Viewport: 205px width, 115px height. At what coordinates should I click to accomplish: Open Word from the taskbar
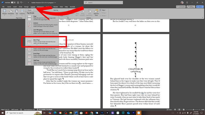tap(76, 113)
